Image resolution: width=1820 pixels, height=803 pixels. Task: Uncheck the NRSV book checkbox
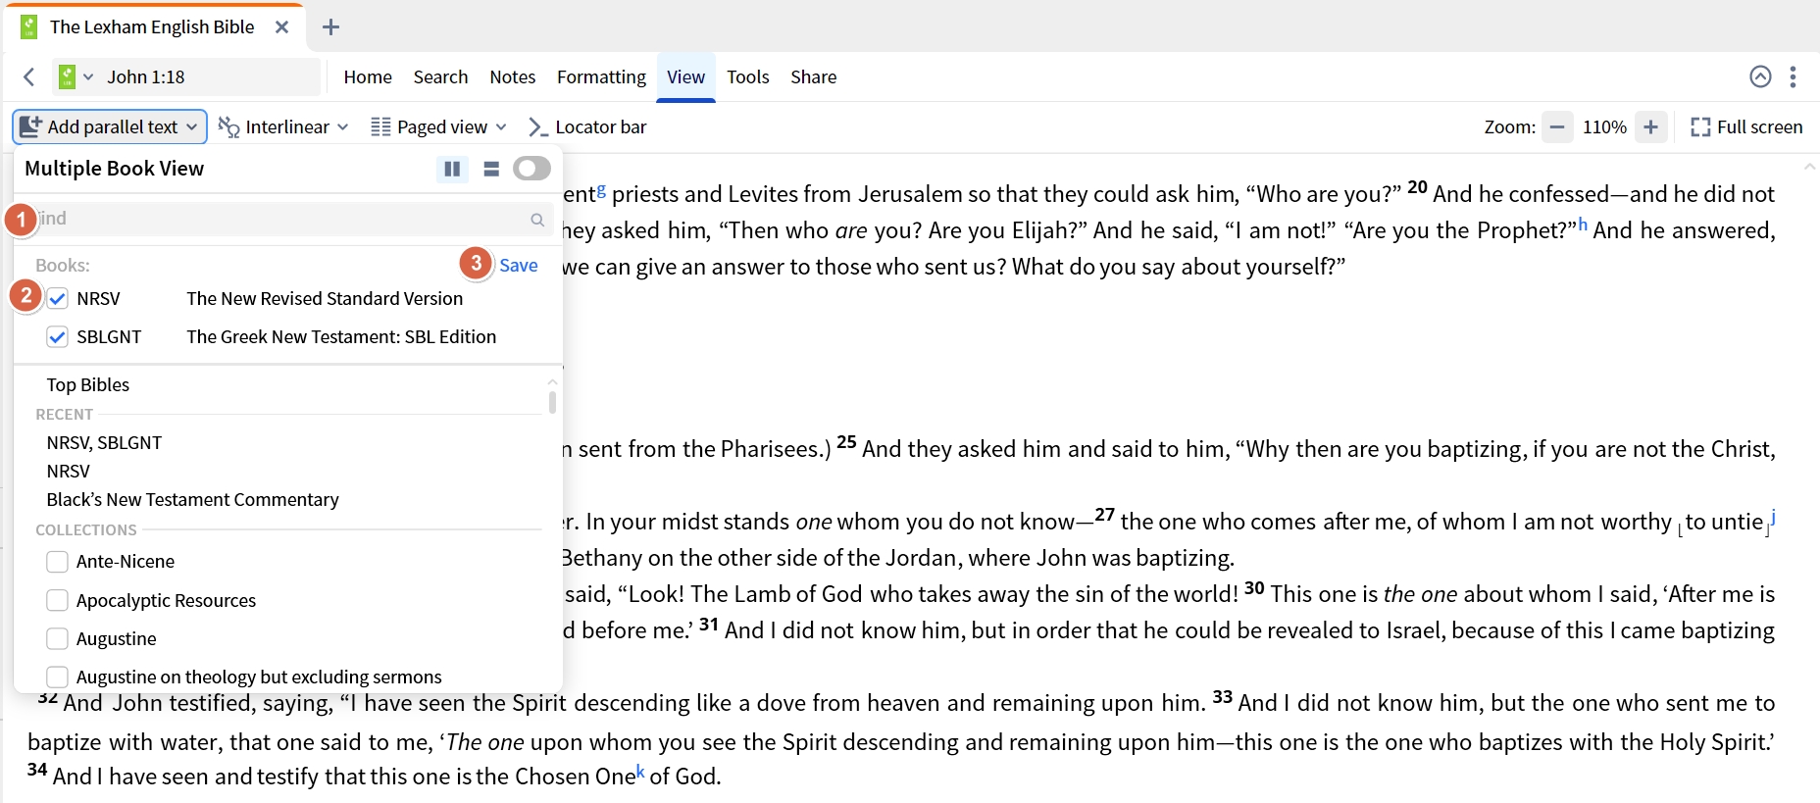[58, 299]
